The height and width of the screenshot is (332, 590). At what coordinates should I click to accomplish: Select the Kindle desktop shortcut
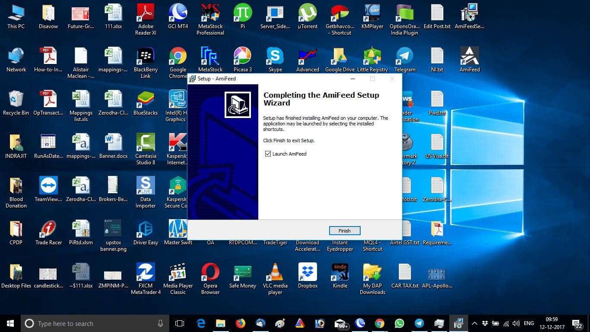340,276
